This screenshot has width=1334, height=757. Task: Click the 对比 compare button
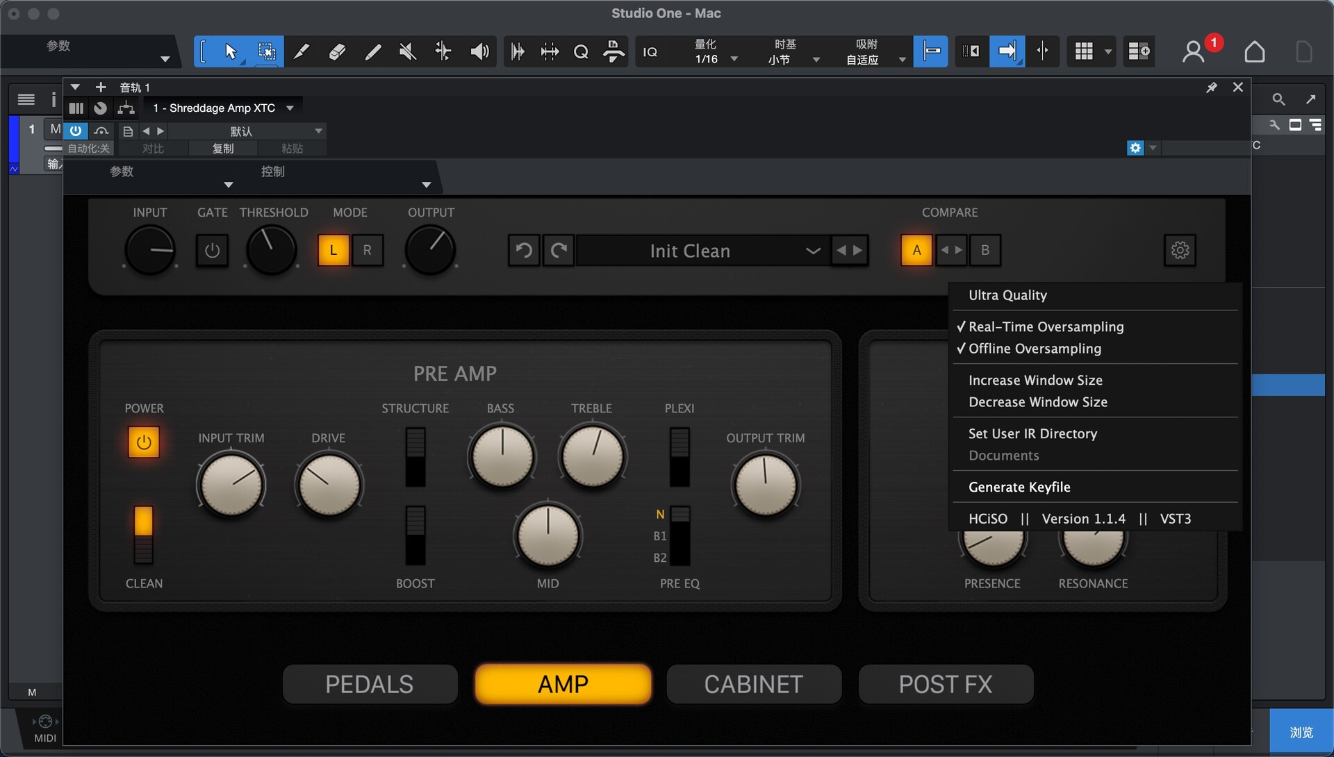click(x=153, y=149)
